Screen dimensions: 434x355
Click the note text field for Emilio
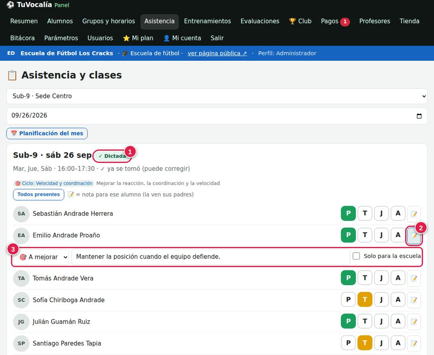click(x=210, y=257)
